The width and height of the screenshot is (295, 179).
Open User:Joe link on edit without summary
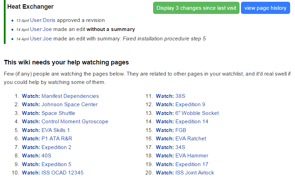[41, 29]
